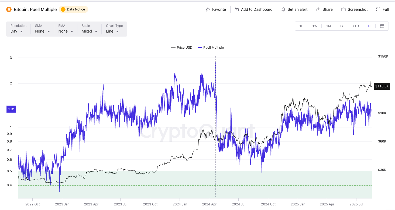Click the 0.7 Puell axis label
395x210 pixels.
click(9, 150)
